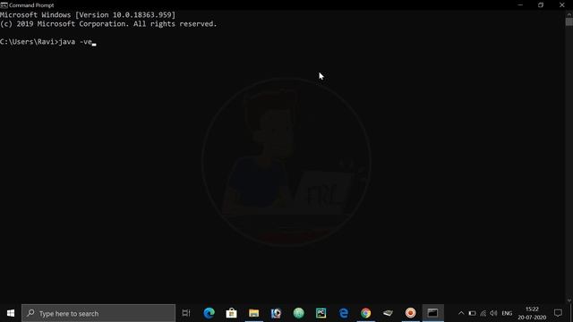
Task: Launch the new Microsoft Edge browser
Action: point(209,313)
